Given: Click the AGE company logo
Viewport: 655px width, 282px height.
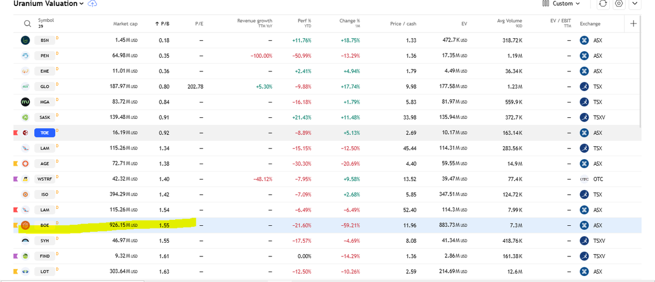Looking at the screenshot, I should [x=25, y=164].
